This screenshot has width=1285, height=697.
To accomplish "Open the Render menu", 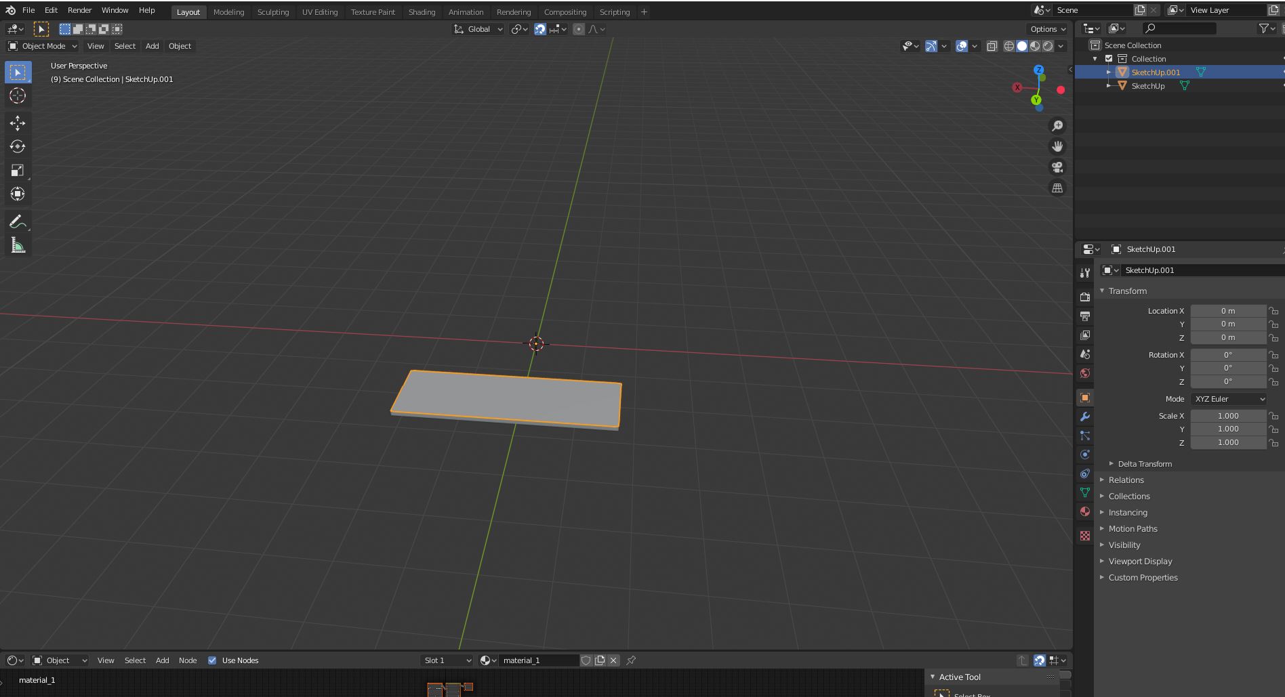I will 79,10.
